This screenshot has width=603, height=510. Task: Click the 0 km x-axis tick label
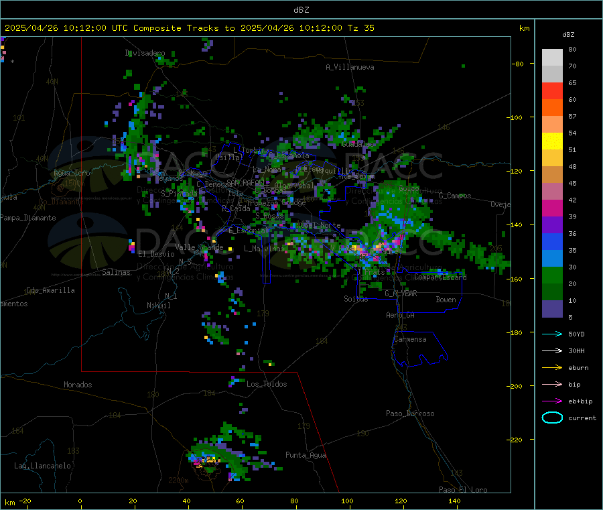click(x=80, y=501)
